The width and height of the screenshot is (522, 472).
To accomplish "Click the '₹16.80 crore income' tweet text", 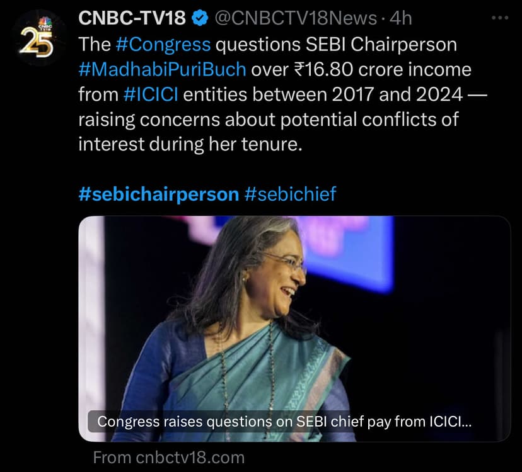I will [x=362, y=69].
